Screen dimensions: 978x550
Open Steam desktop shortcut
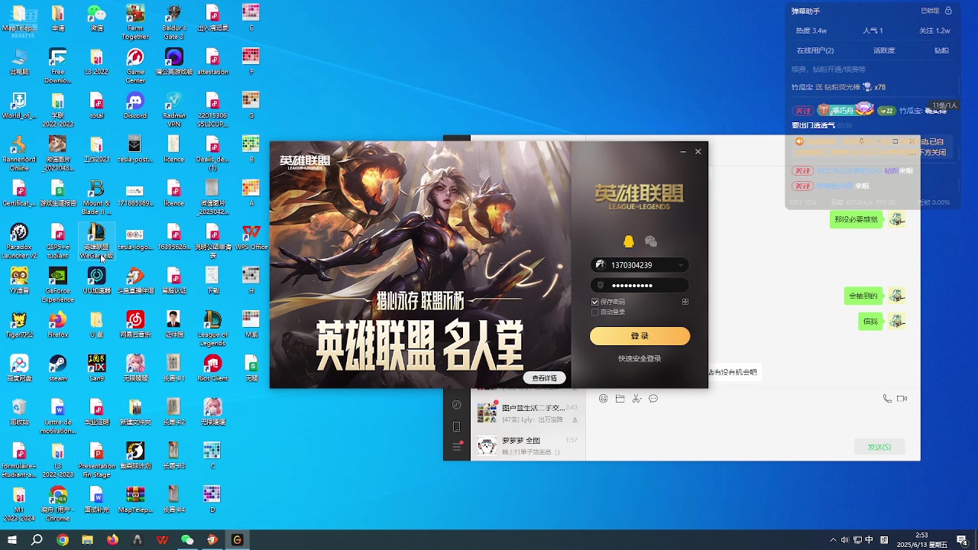(58, 367)
